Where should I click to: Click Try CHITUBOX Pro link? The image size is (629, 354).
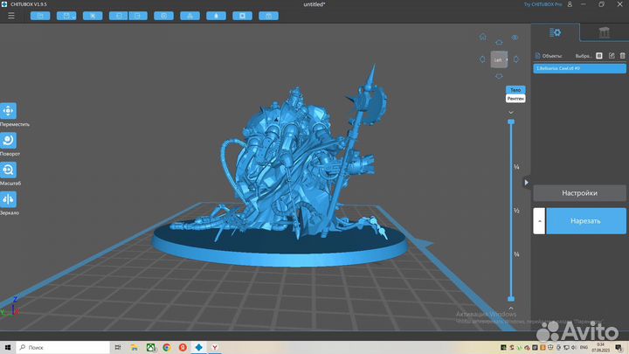click(543, 4)
